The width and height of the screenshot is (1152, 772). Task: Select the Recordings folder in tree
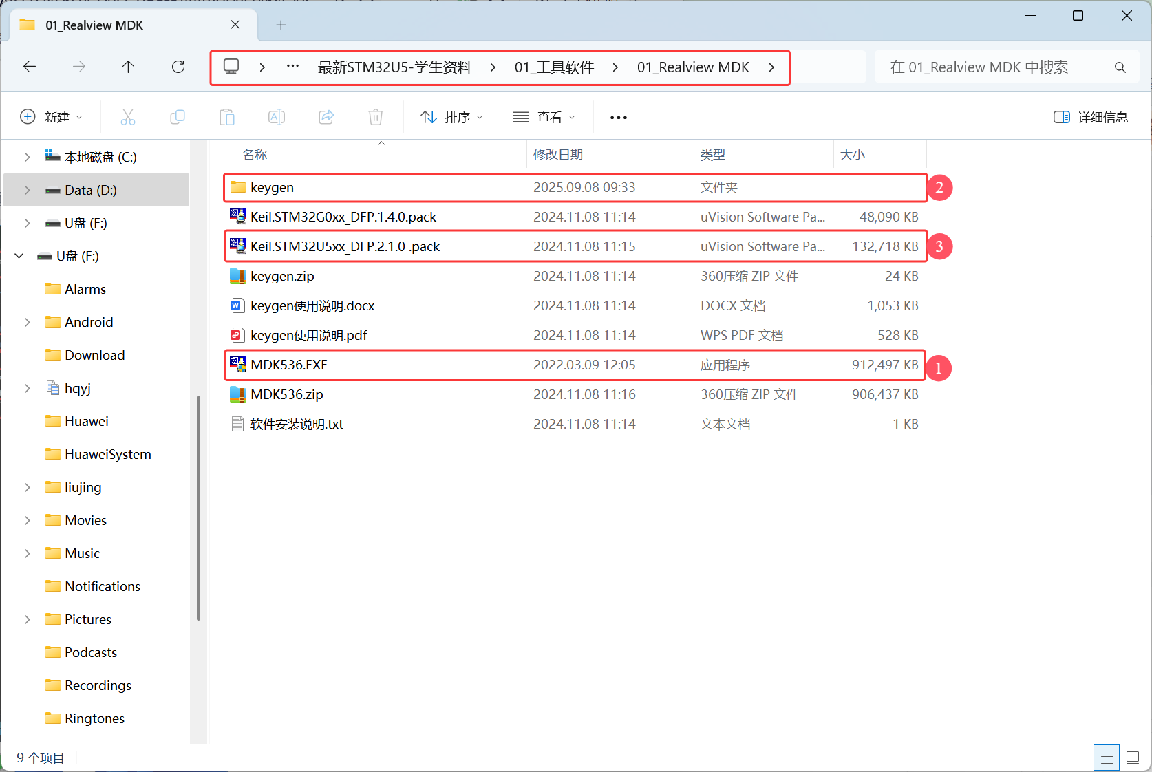point(98,685)
